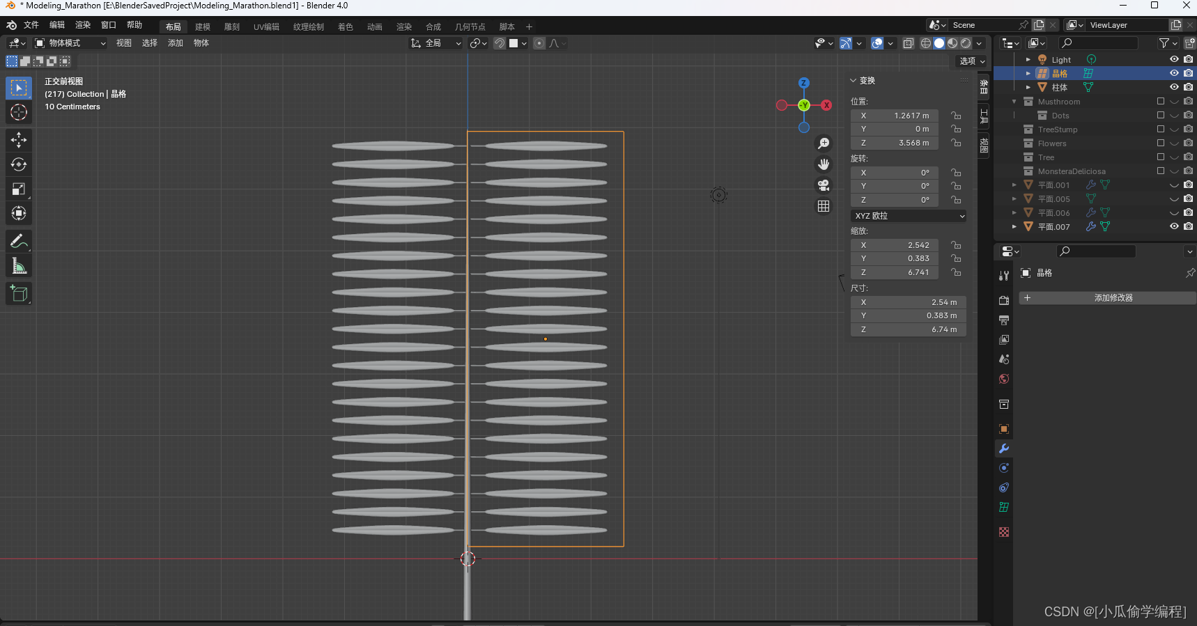Open the Modifiers wrench tab
The width and height of the screenshot is (1197, 626).
click(1004, 448)
